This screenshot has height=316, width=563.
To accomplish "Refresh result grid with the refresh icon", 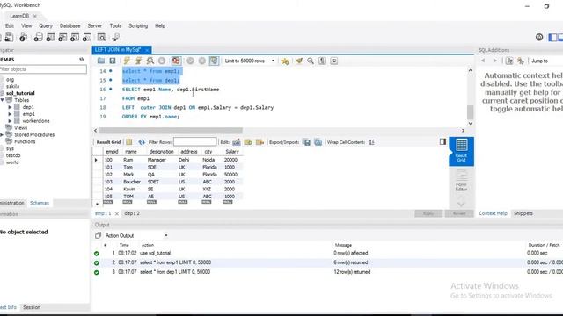I will click(142, 142).
